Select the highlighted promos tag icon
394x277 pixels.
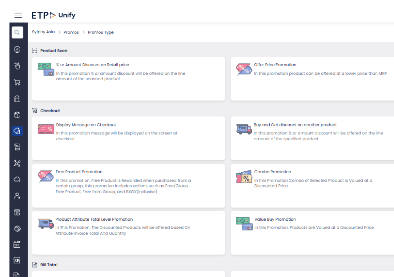pyautogui.click(x=17, y=131)
